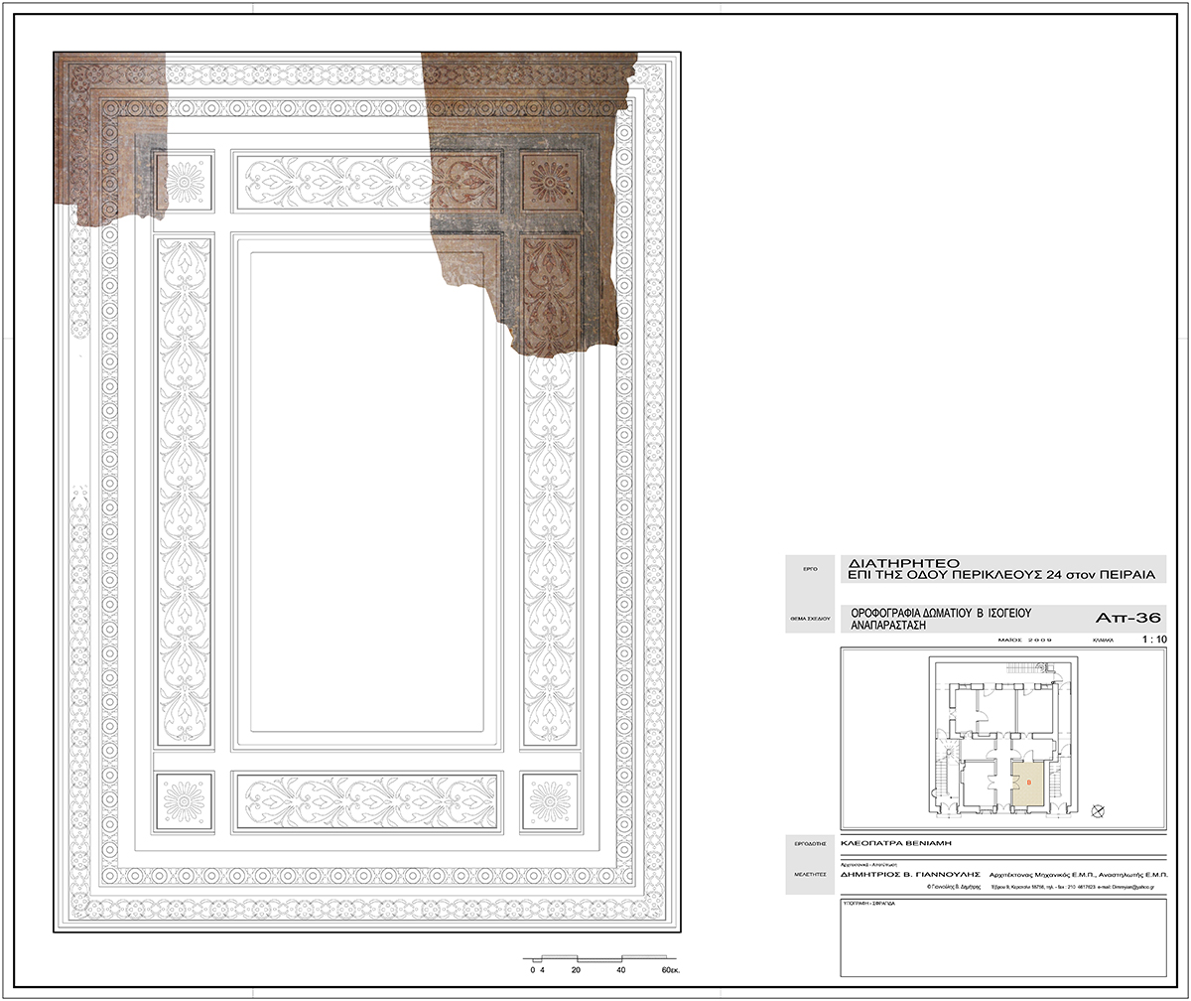Click the blank central ceiling panel
This screenshot has width=1191, height=1001.
(367, 492)
